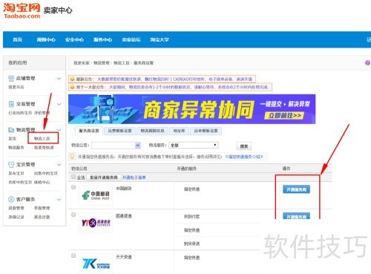Click the 客户服务 person icon
This screenshot has width=371, height=274.
(11, 199)
